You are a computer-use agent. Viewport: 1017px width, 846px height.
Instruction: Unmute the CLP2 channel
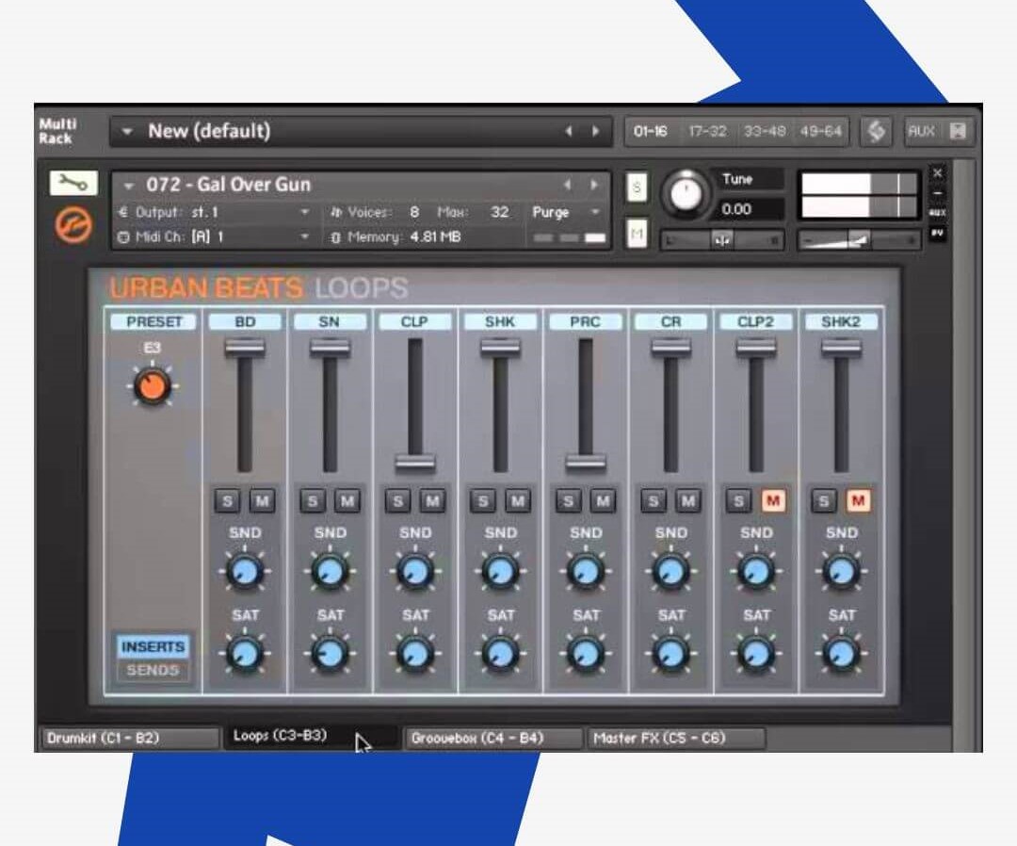coord(773,501)
